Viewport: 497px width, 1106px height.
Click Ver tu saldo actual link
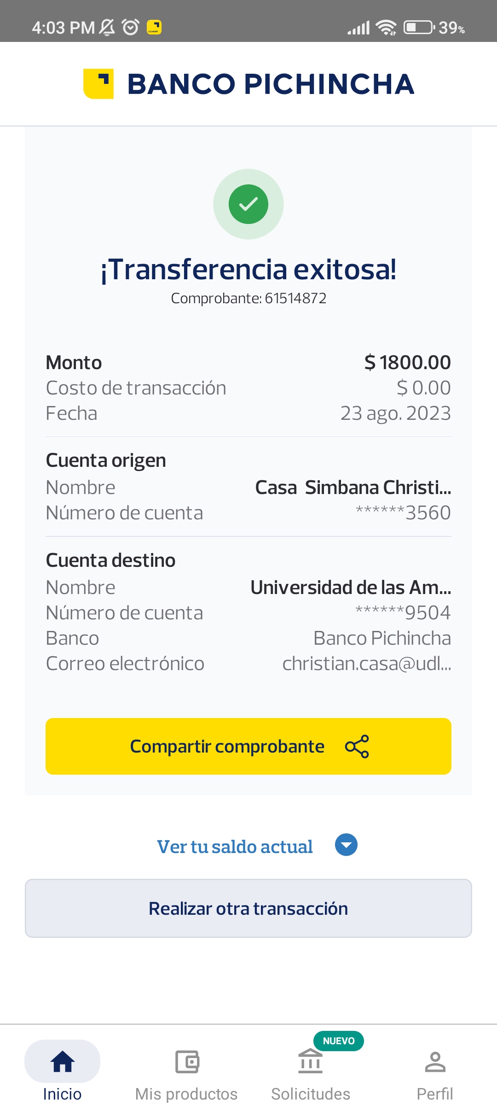235,847
